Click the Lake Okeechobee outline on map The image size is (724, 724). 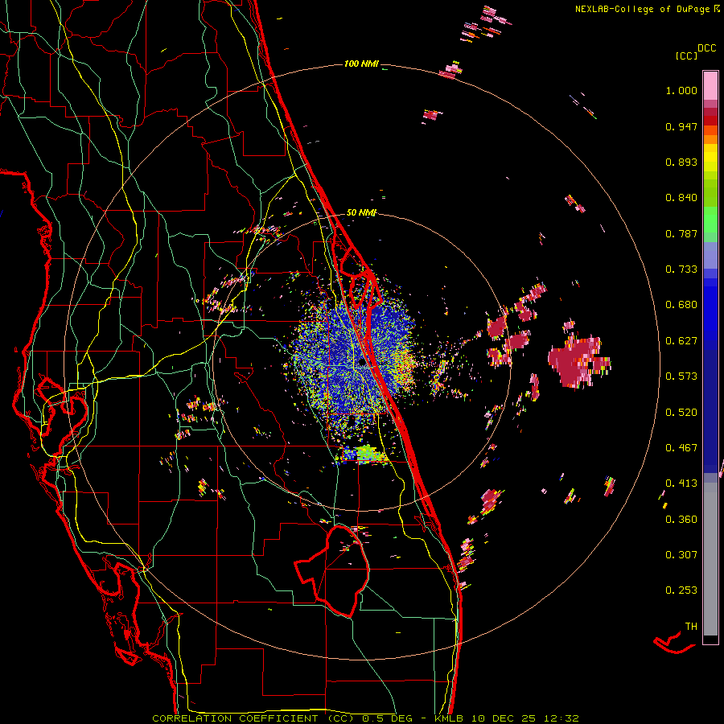(332, 571)
